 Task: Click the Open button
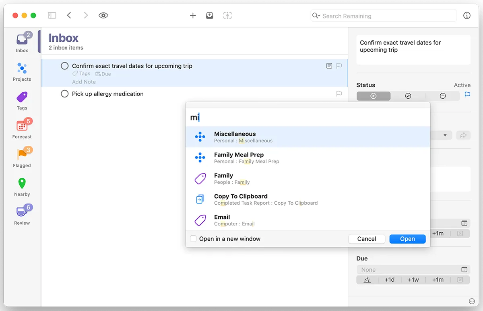(407, 239)
